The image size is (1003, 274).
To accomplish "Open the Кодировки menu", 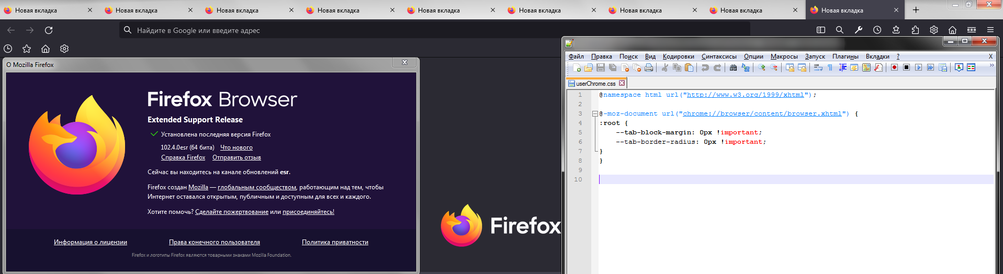I will tap(678, 56).
